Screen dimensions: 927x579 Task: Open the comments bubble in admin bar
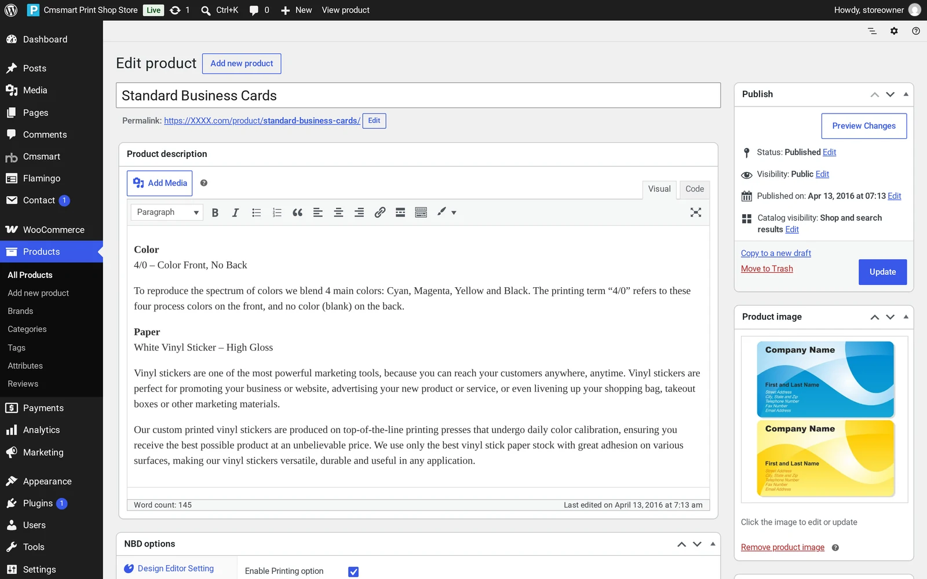tap(259, 10)
